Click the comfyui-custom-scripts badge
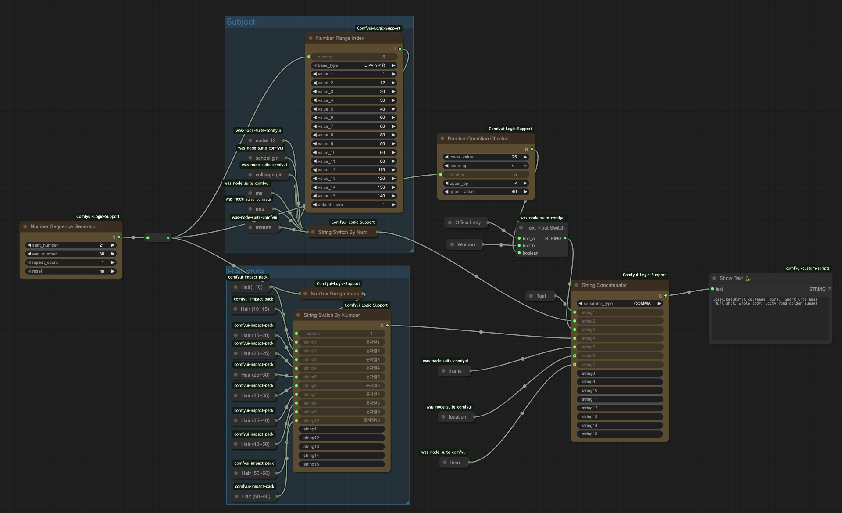The width and height of the screenshot is (842, 513). pos(807,268)
